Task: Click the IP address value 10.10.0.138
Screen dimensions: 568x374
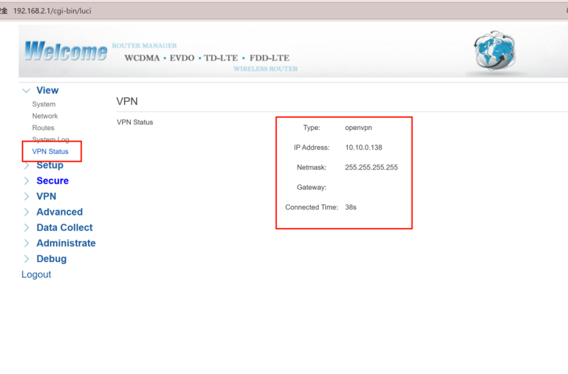Action: (x=363, y=148)
